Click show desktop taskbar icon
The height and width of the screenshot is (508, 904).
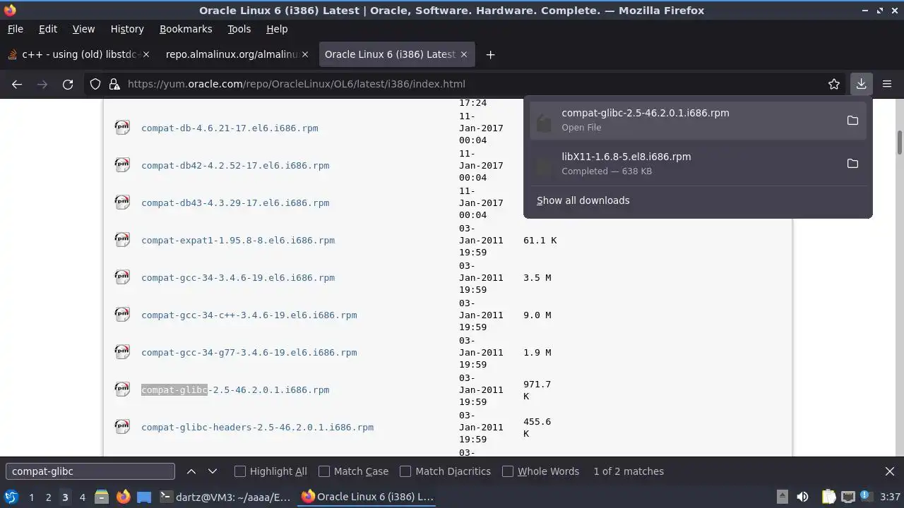point(144,497)
